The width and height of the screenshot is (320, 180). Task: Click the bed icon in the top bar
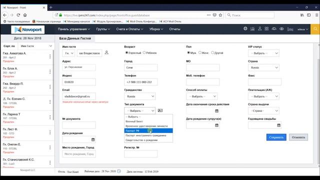tap(290, 29)
